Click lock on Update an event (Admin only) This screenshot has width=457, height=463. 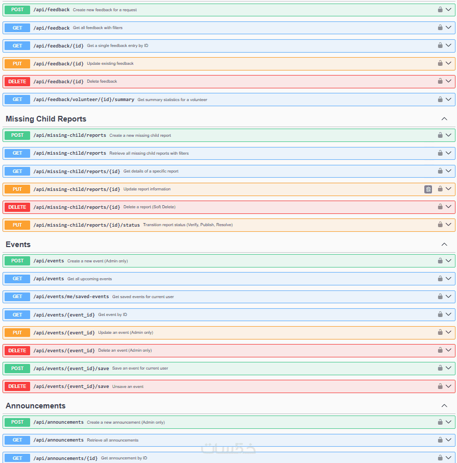tap(440, 332)
